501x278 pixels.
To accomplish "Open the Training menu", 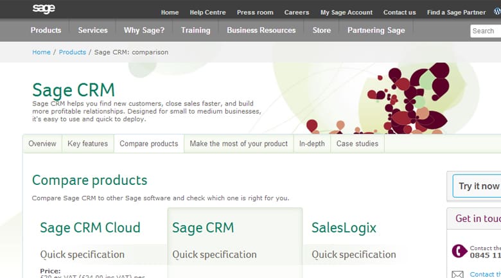I will click(x=195, y=30).
